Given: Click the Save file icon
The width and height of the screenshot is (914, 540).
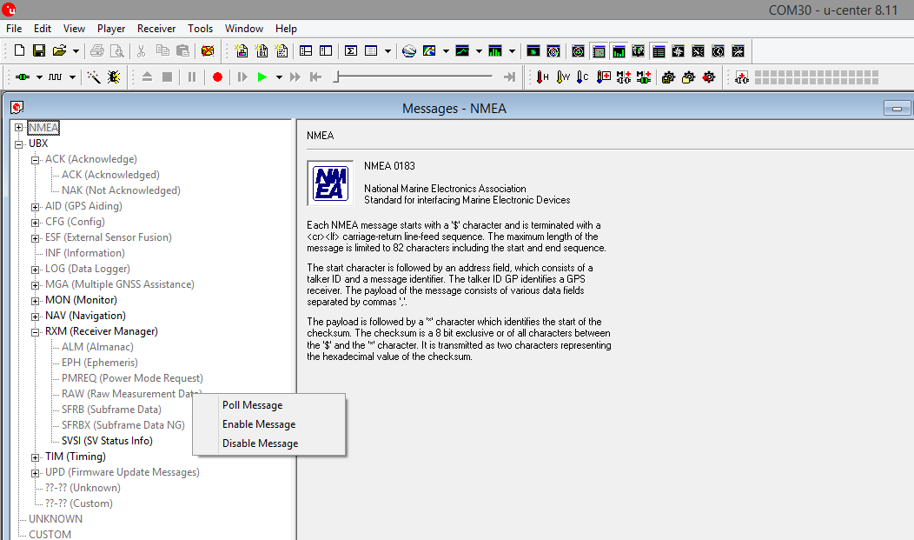Looking at the screenshot, I should 39,51.
